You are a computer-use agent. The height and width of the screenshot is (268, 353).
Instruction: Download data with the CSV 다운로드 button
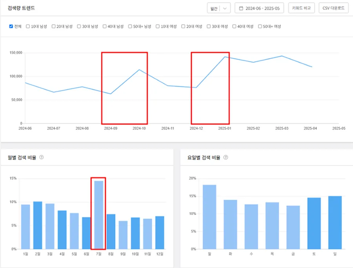click(333, 8)
